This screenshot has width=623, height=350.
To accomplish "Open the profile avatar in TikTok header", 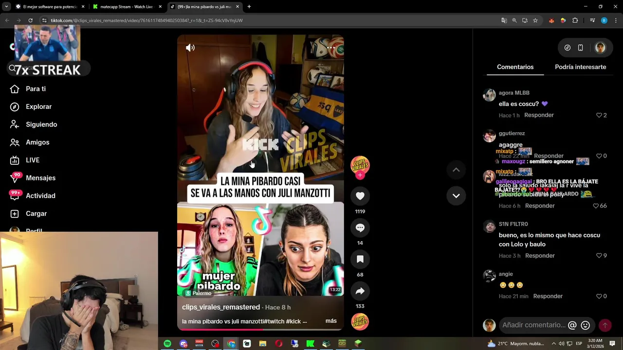I will (600, 48).
